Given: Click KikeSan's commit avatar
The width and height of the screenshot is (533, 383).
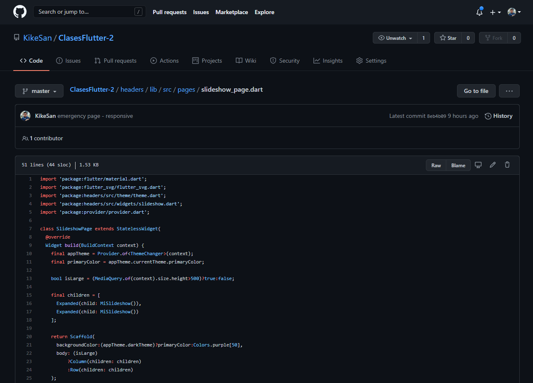Looking at the screenshot, I should 25,116.
